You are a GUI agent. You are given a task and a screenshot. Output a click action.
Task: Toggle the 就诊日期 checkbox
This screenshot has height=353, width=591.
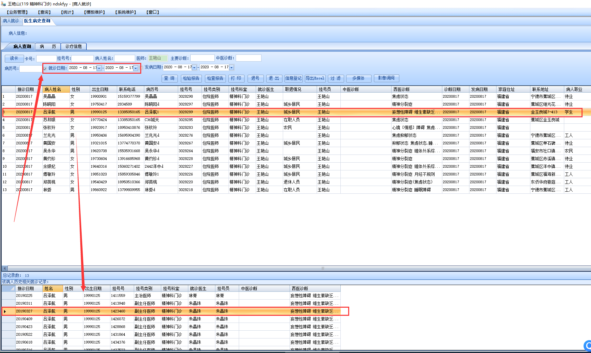point(45,69)
